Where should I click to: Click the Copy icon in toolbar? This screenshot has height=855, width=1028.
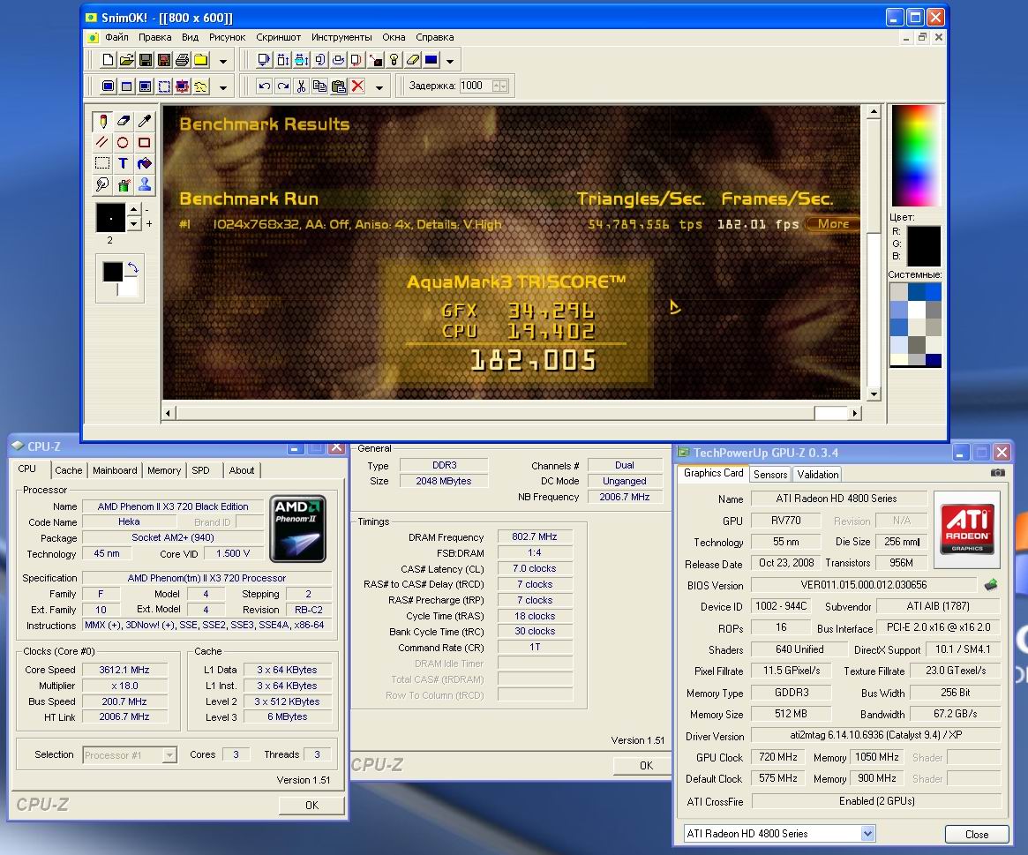pos(319,86)
